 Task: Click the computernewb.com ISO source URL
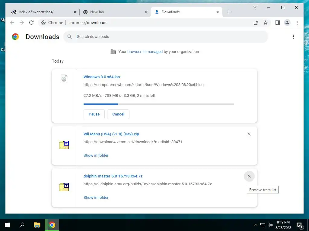point(143,85)
